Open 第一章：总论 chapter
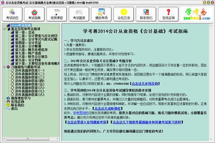215x143 pixels. [x=25, y=33]
